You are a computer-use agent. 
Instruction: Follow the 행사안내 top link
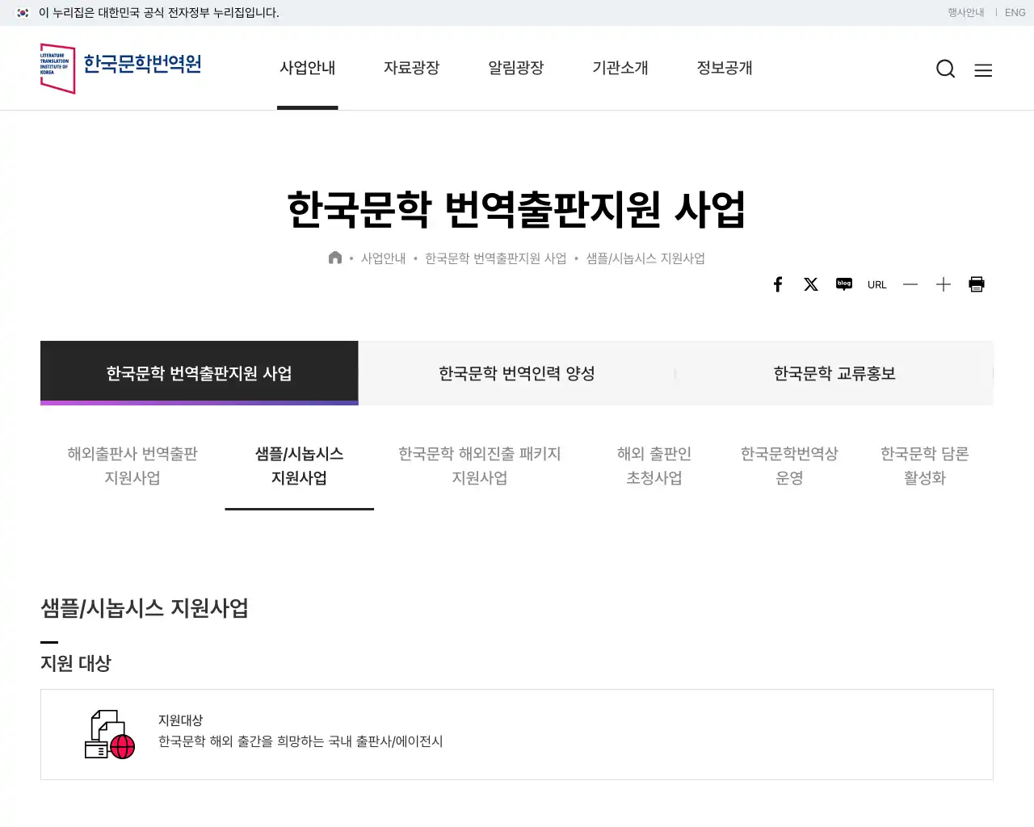coord(966,13)
